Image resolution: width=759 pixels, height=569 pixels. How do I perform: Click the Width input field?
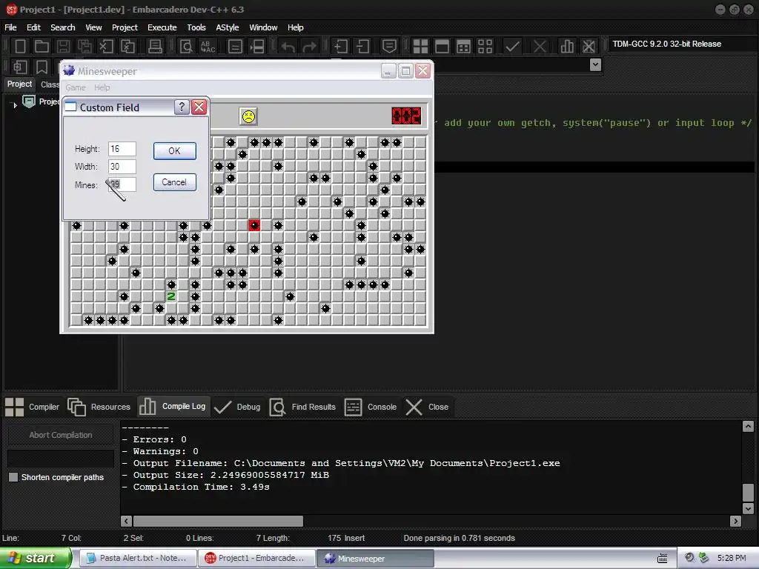tap(122, 167)
